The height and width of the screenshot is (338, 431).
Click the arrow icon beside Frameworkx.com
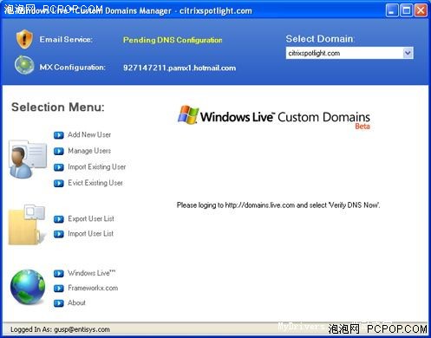pos(59,289)
